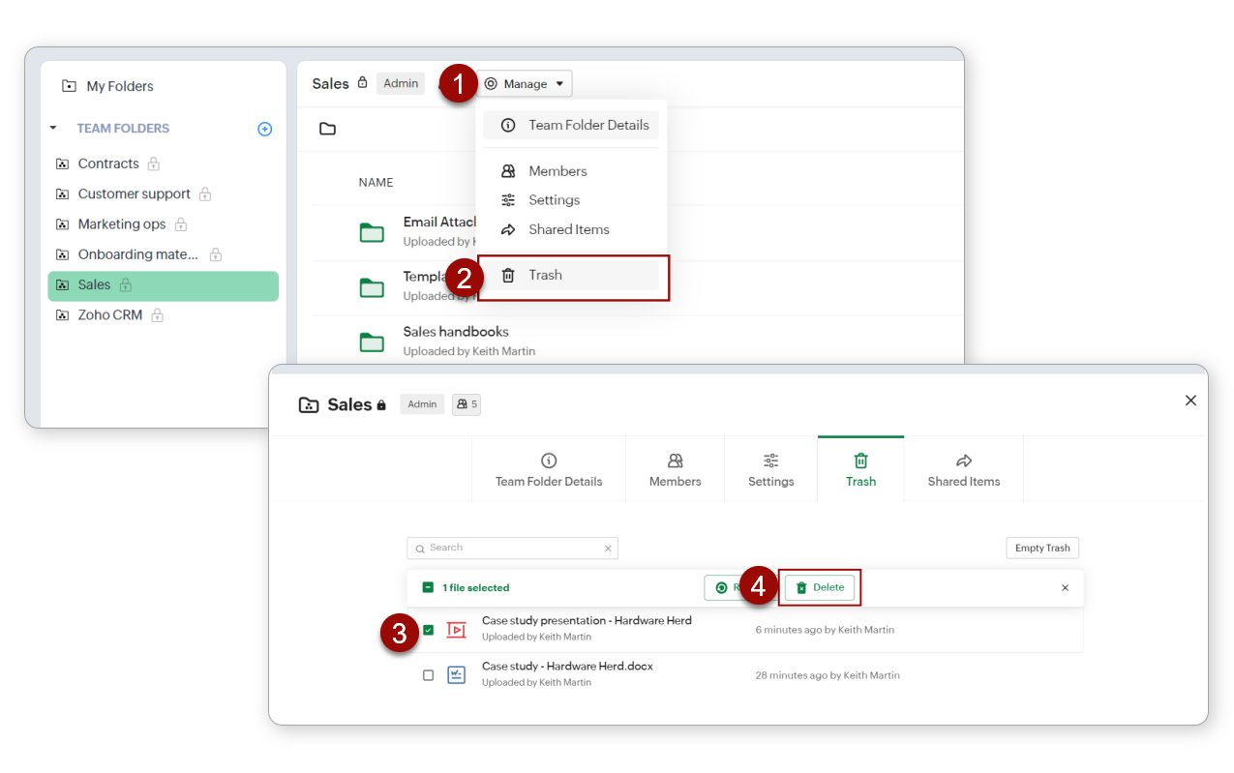The height and width of the screenshot is (773, 1234).
Task: Click the breadcrumb folder icon above file list
Action: (x=328, y=129)
